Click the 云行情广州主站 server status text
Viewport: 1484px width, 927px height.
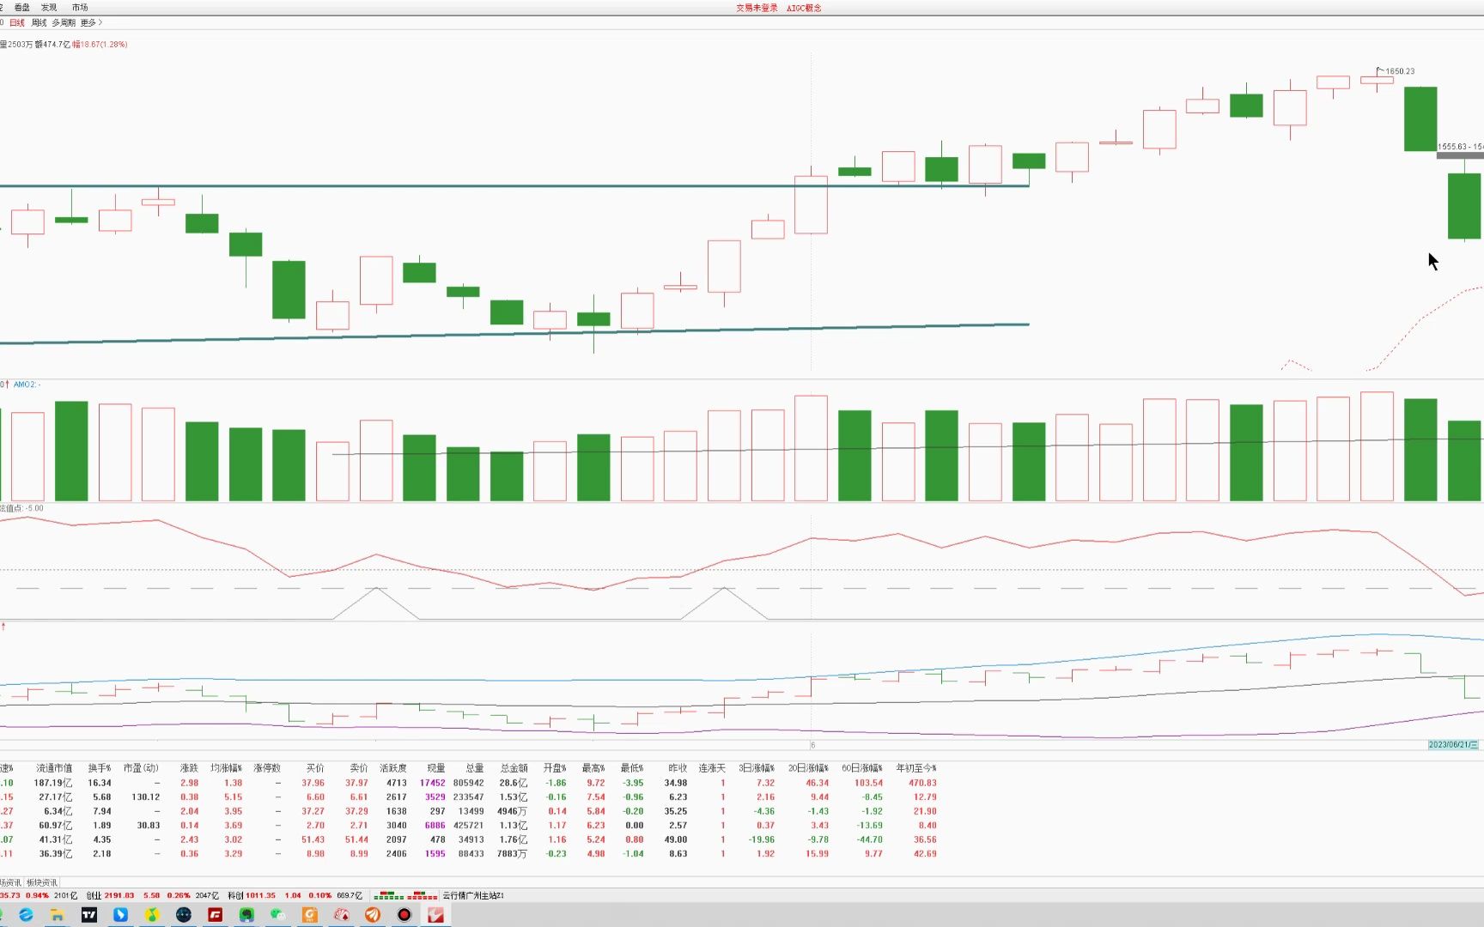pos(473,895)
